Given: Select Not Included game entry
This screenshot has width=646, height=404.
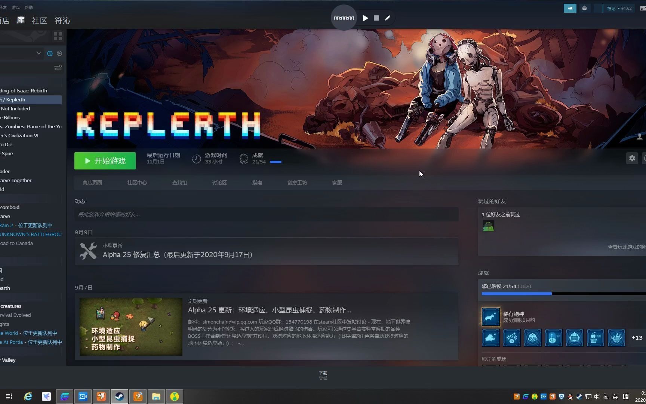Looking at the screenshot, I should [x=31, y=108].
